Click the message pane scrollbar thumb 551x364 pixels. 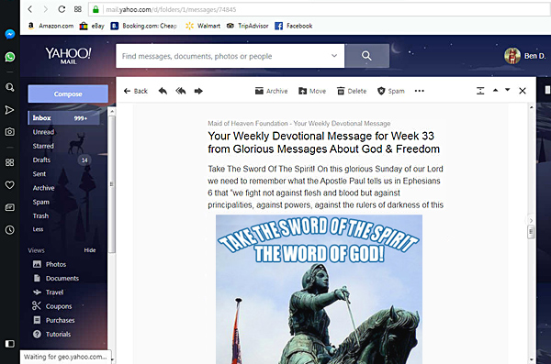point(531,232)
